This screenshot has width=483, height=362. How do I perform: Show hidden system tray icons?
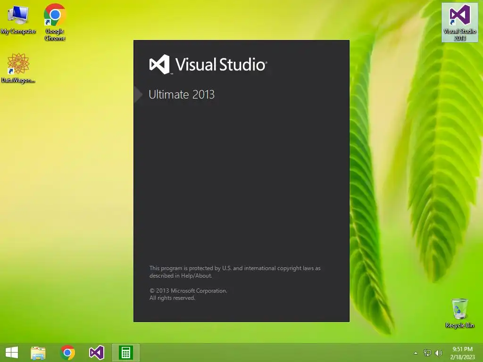pyautogui.click(x=416, y=353)
